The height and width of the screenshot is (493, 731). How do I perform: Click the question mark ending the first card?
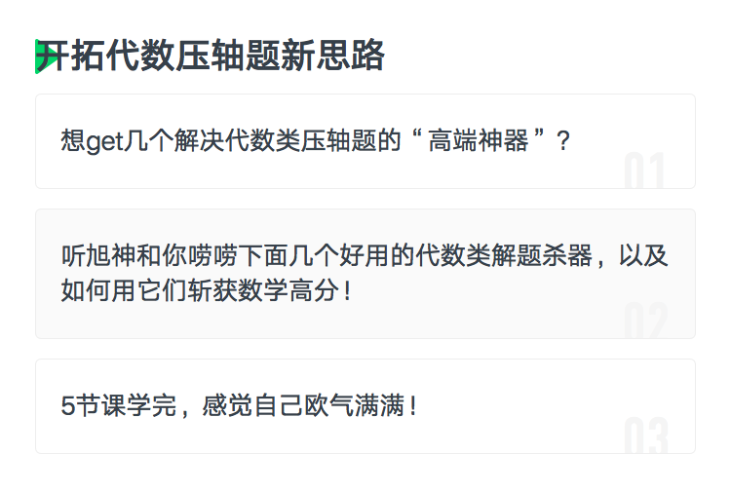coord(563,140)
